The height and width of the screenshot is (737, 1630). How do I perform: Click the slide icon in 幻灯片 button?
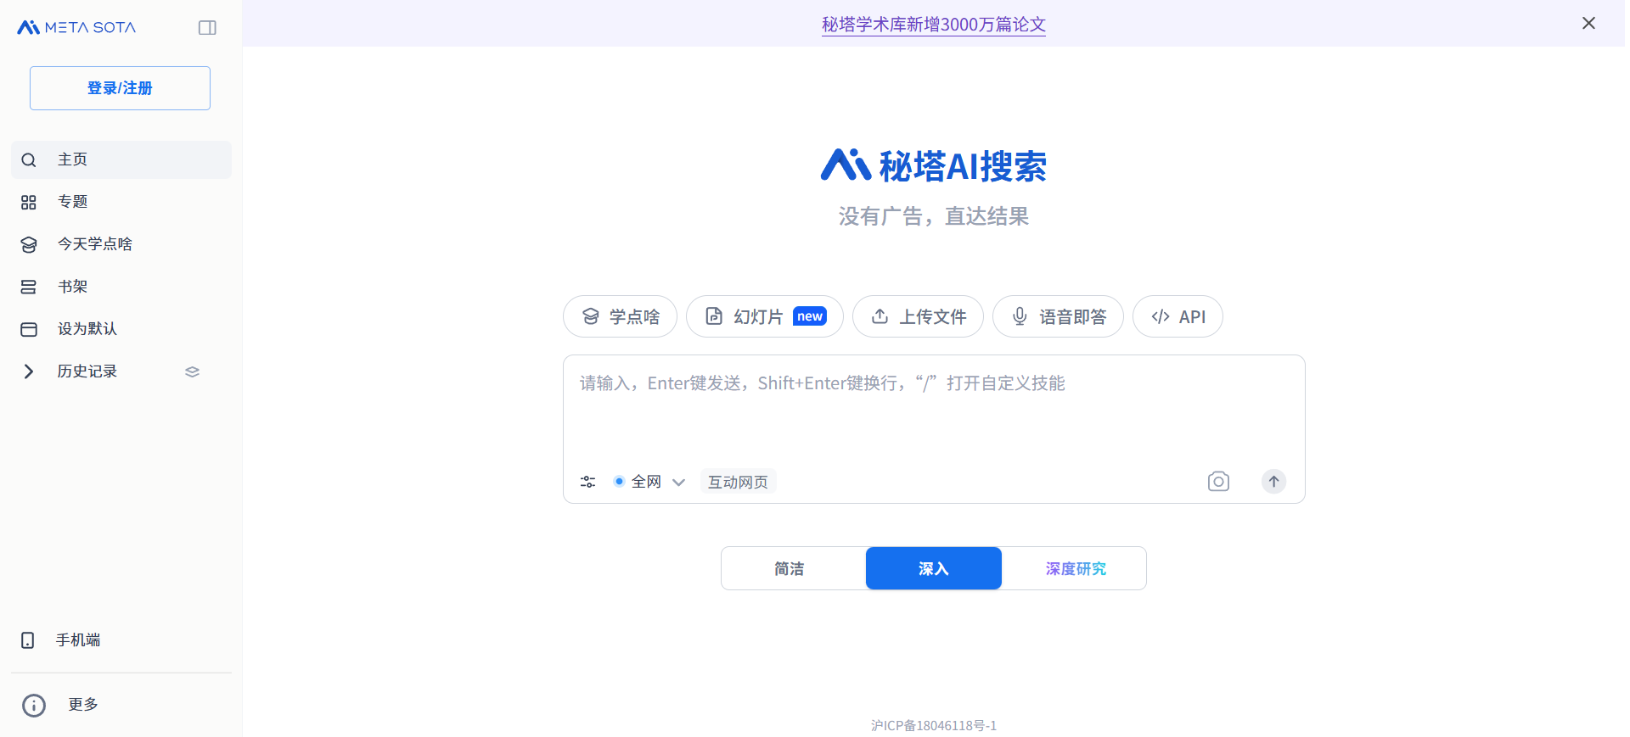(714, 316)
